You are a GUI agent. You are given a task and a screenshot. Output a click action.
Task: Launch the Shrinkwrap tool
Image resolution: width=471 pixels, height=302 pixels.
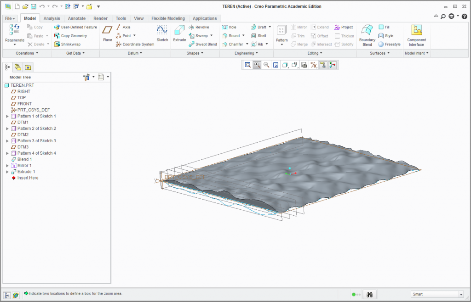coord(67,44)
